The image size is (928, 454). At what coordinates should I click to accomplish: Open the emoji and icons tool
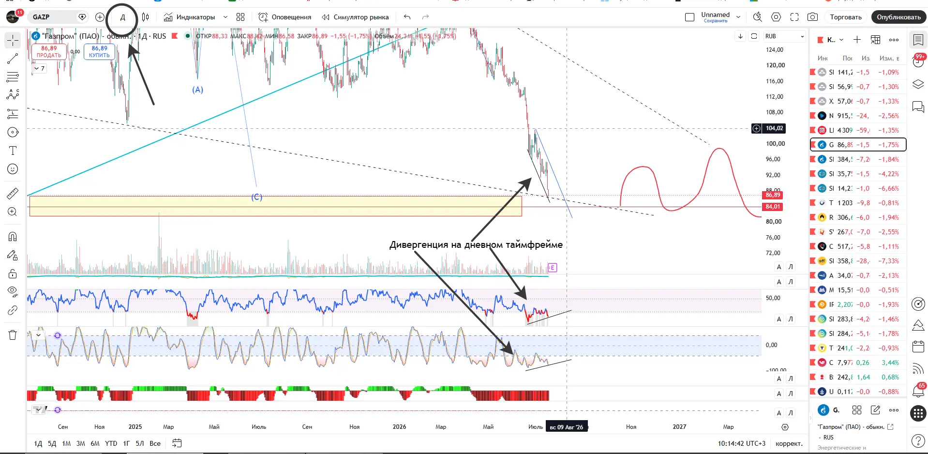[13, 169]
